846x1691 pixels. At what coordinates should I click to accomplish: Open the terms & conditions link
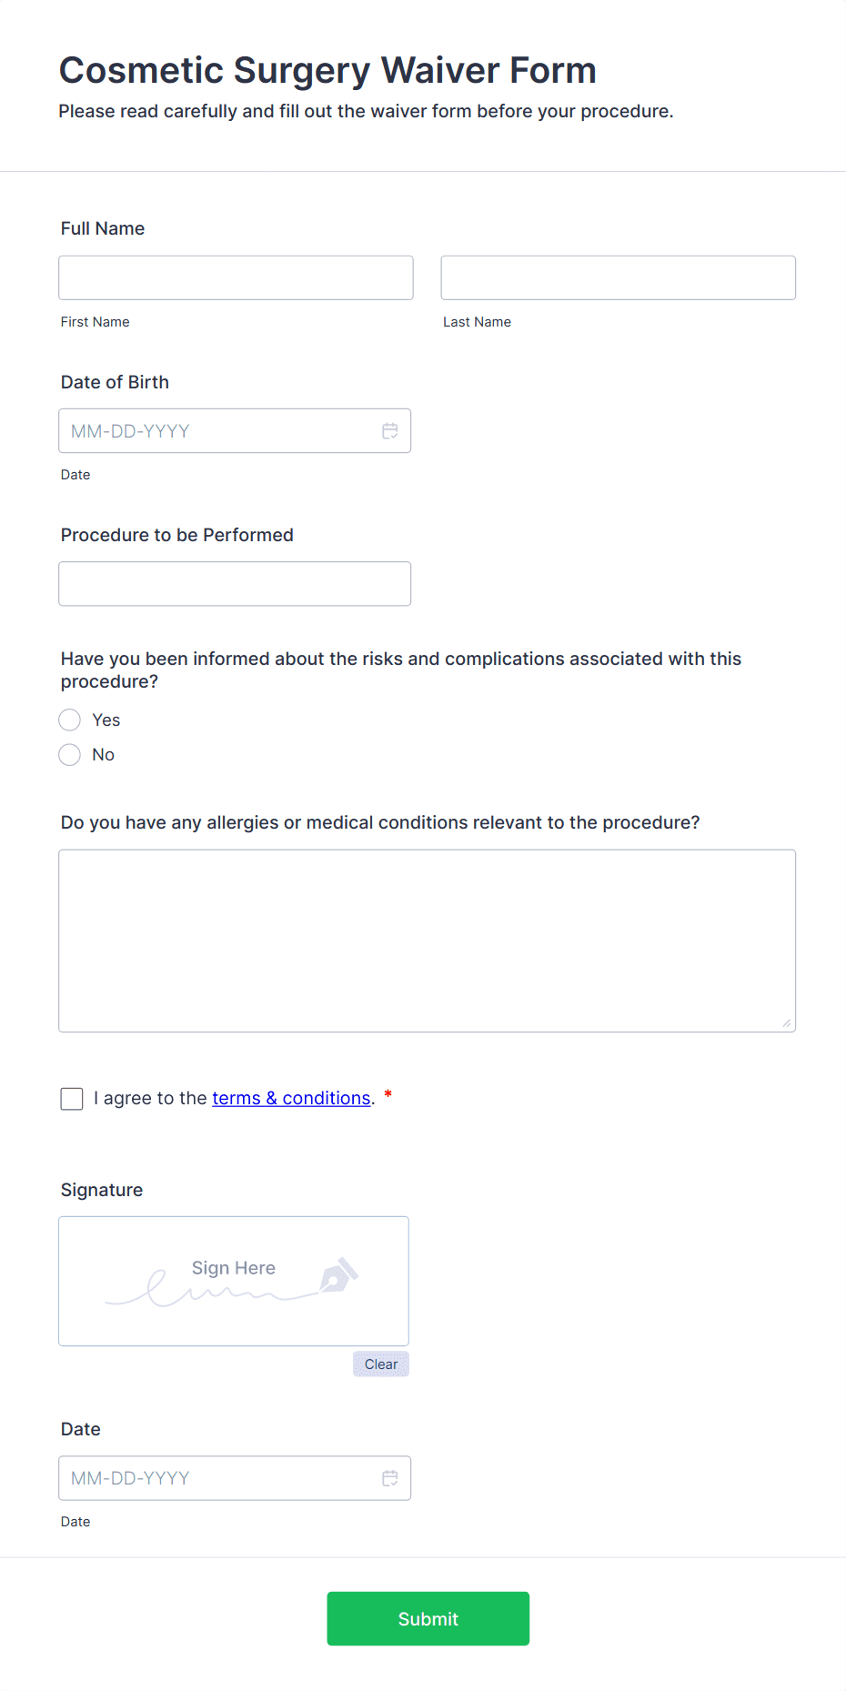(291, 1098)
